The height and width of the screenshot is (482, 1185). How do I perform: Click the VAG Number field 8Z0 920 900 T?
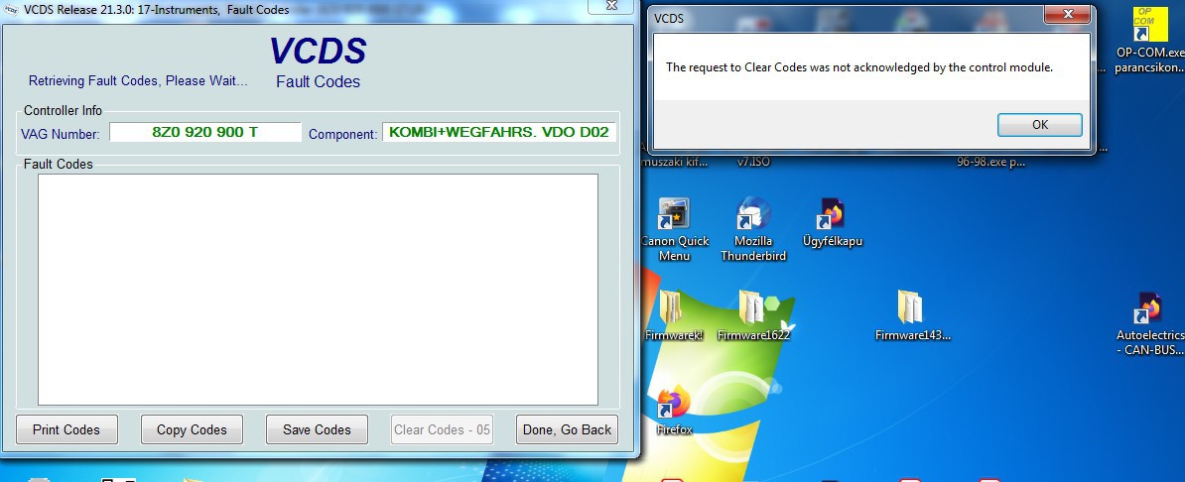click(x=204, y=132)
